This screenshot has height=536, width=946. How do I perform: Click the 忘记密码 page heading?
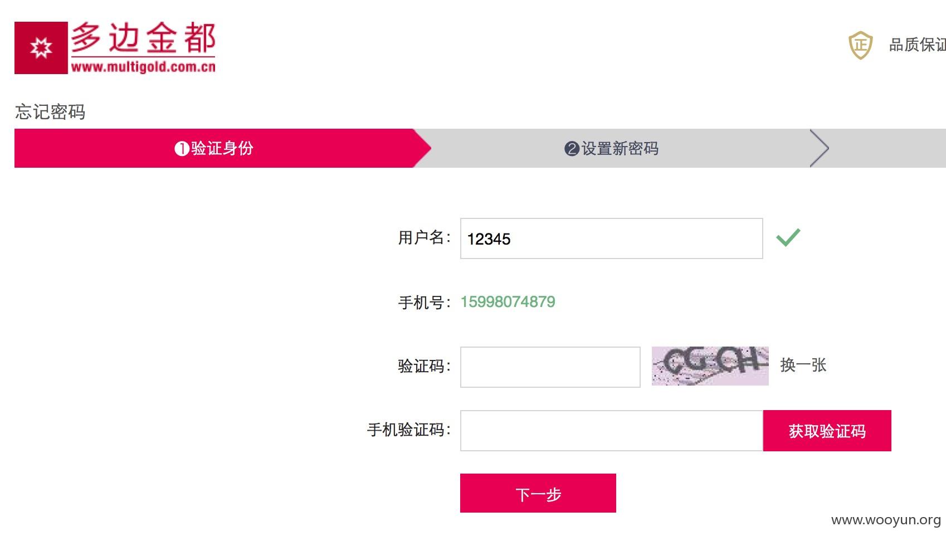point(50,112)
